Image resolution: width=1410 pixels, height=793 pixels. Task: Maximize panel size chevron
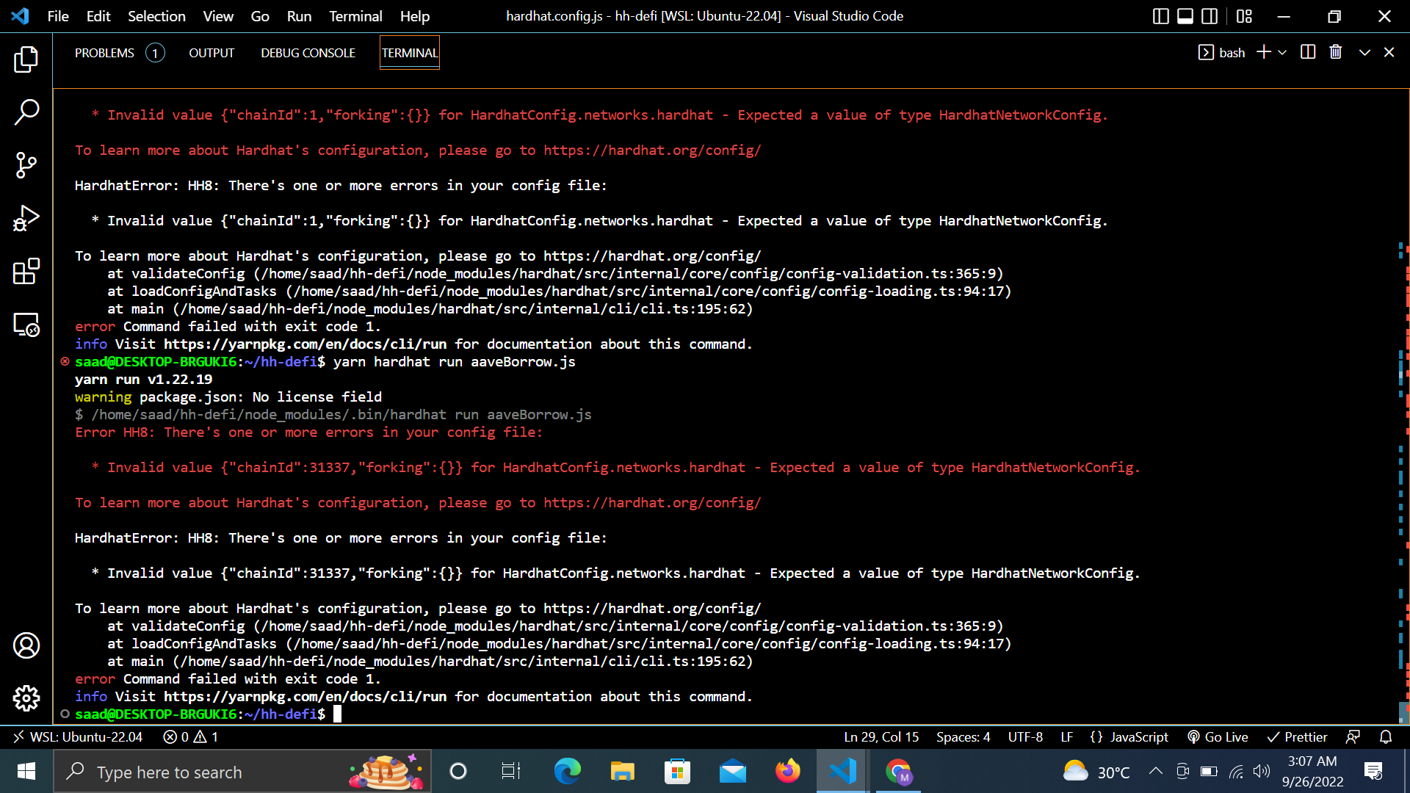click(x=1364, y=52)
